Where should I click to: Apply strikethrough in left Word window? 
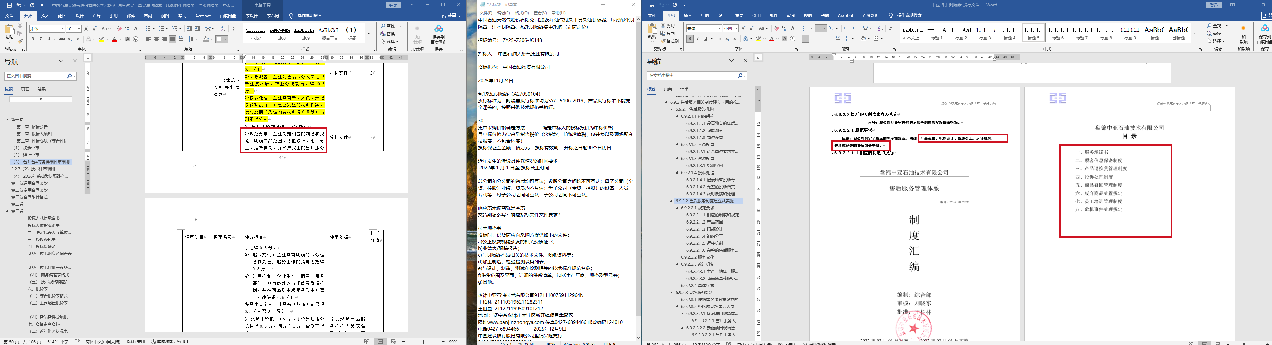pyautogui.click(x=62, y=39)
